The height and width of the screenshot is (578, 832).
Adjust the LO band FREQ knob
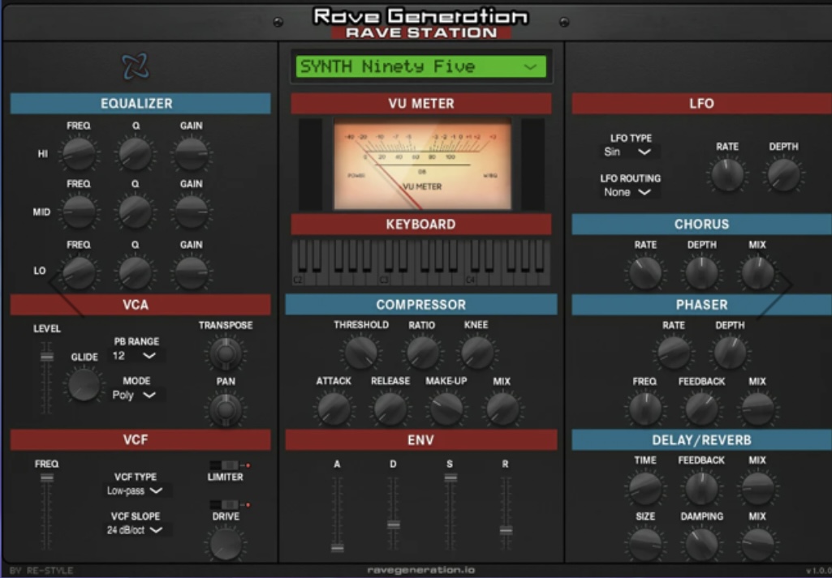(x=79, y=272)
